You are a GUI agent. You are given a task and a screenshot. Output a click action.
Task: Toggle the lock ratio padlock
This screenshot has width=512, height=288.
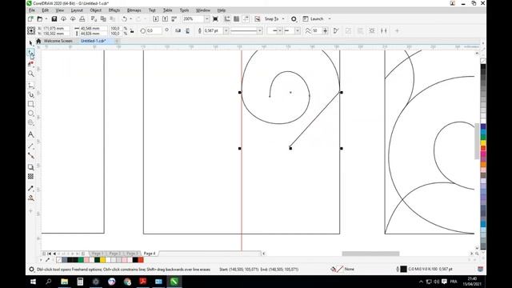pyautogui.click(x=132, y=31)
